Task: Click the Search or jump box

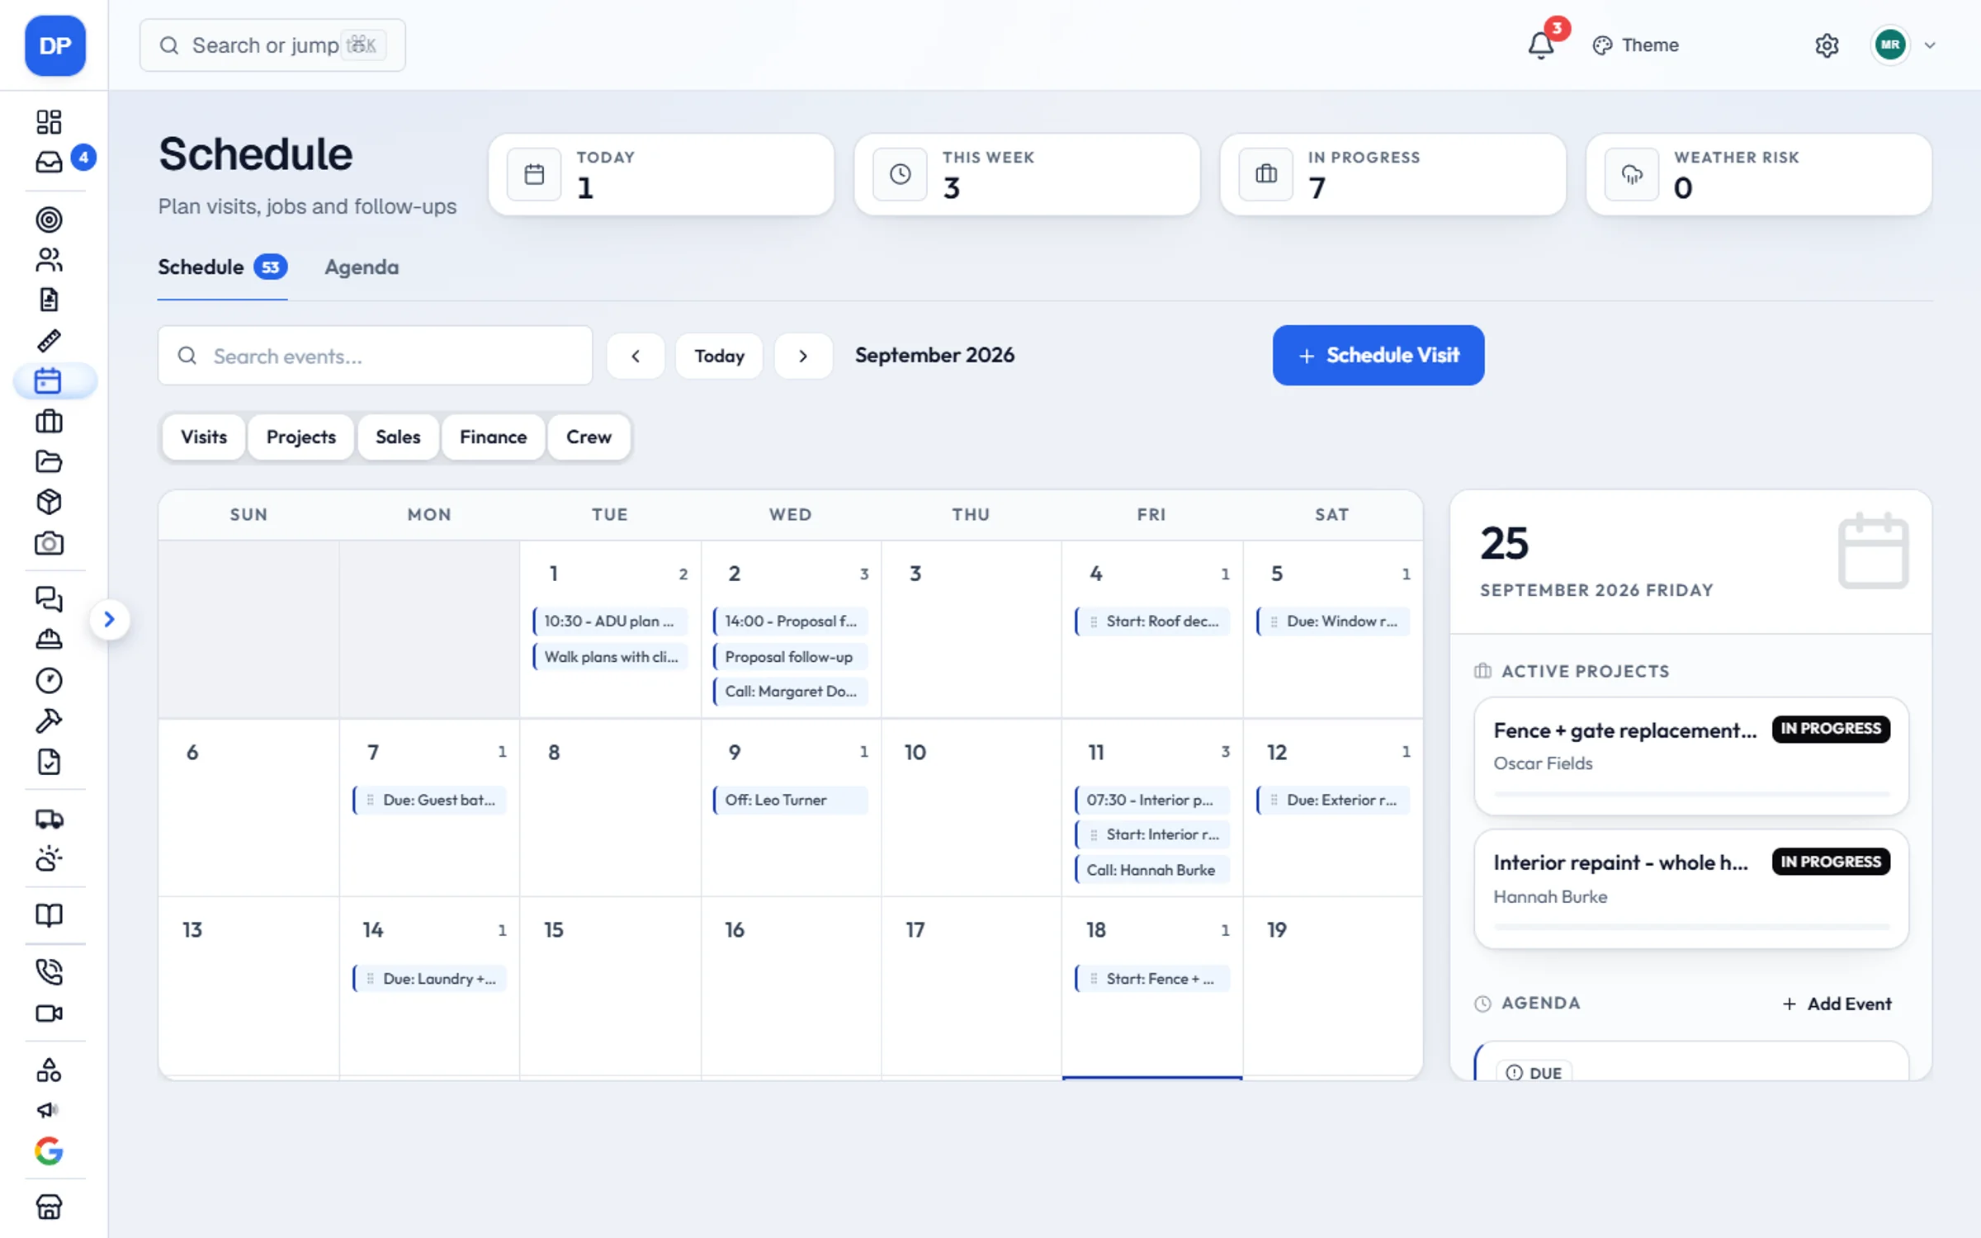Action: pos(272,45)
